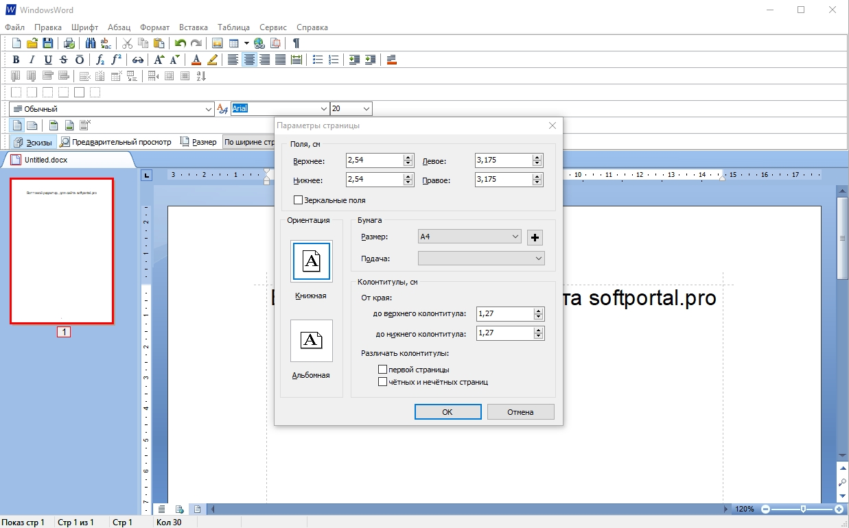Viewport: 849px width, 528px height.
Task: Click the Save document icon
Action: coord(48,43)
